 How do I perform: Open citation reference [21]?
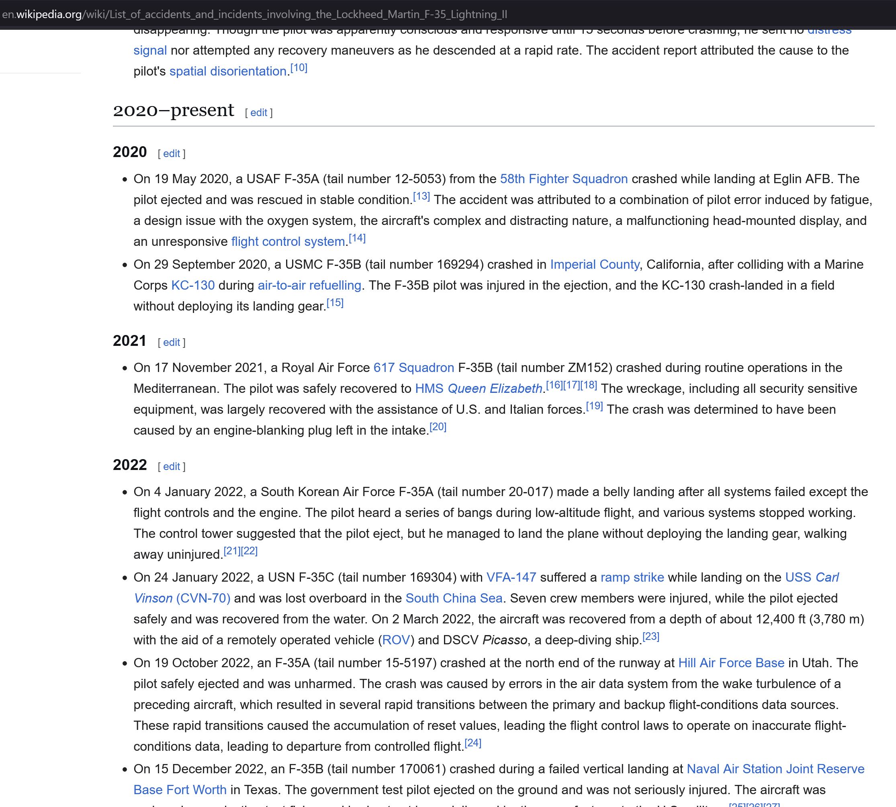(232, 551)
